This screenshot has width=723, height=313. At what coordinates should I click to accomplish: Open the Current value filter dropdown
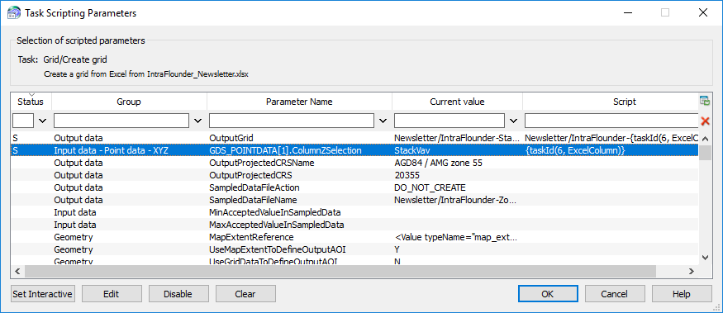(x=514, y=121)
